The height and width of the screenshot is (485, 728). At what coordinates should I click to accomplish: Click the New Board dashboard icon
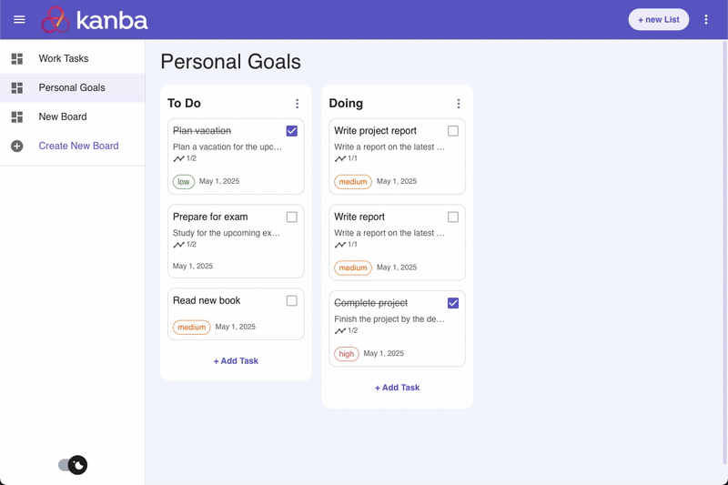pos(17,117)
